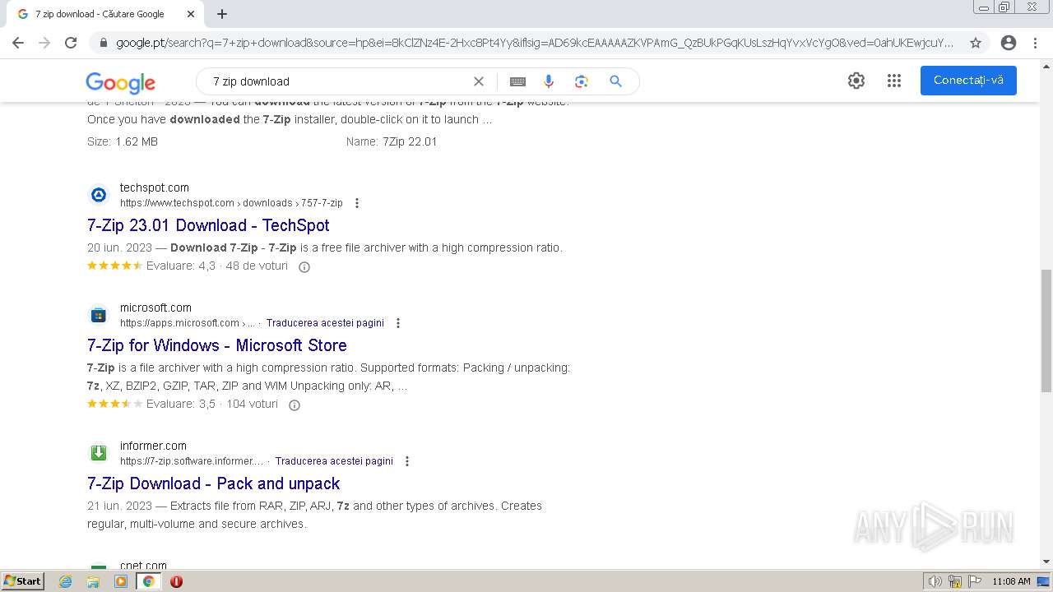
Task: Open the on-screen keyboard input tool
Action: 517,81
